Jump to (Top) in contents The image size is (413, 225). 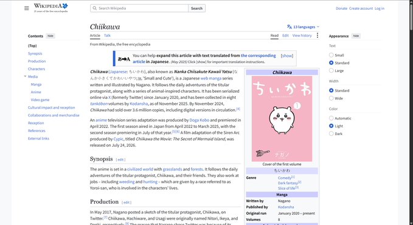click(x=32, y=45)
